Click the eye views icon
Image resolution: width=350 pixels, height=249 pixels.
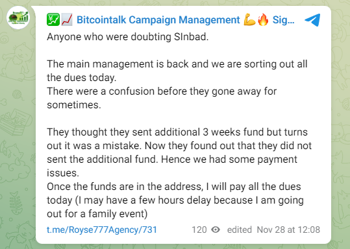point(216,230)
